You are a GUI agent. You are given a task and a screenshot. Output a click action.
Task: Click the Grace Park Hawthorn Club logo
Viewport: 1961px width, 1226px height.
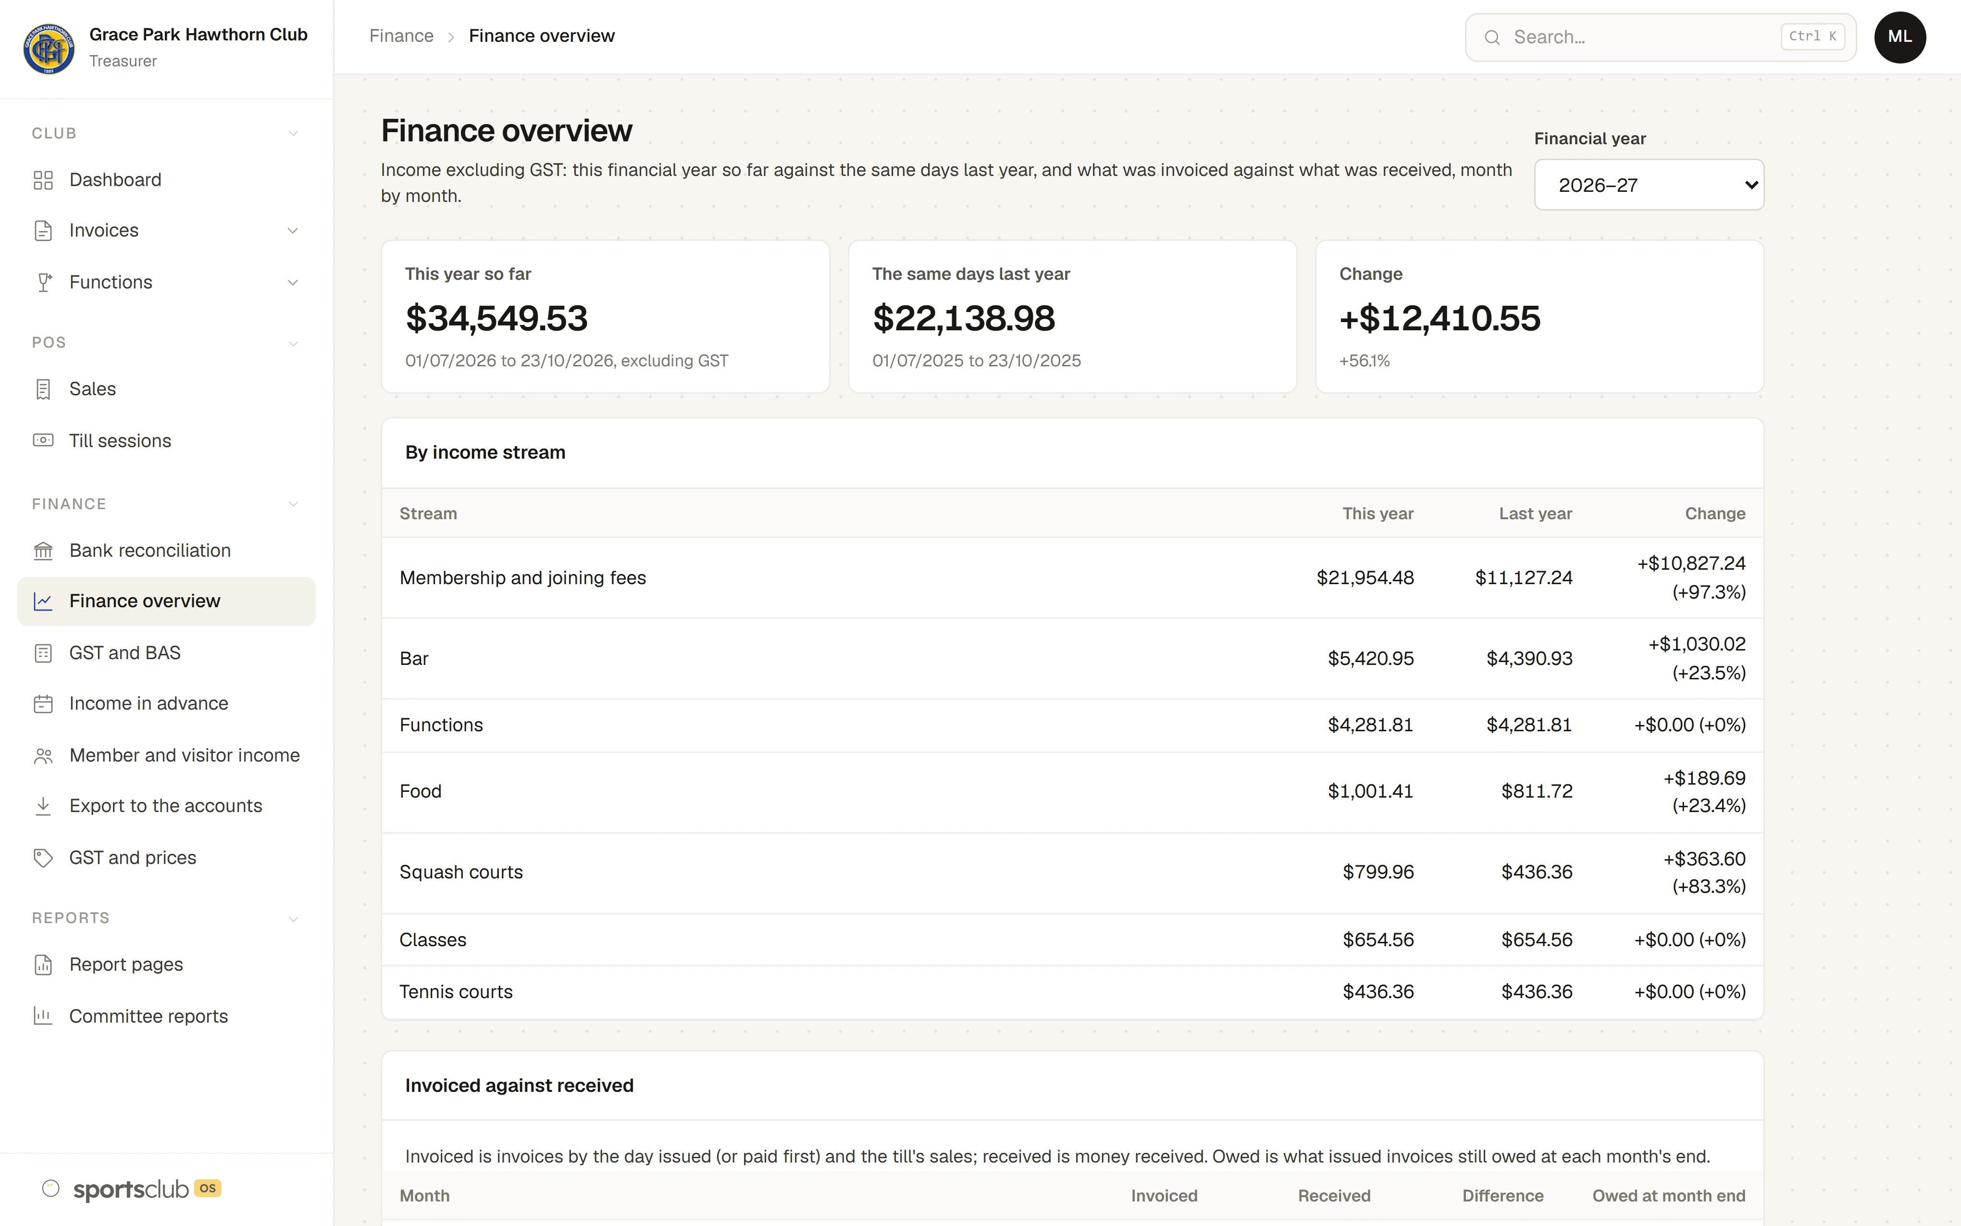coord(49,48)
